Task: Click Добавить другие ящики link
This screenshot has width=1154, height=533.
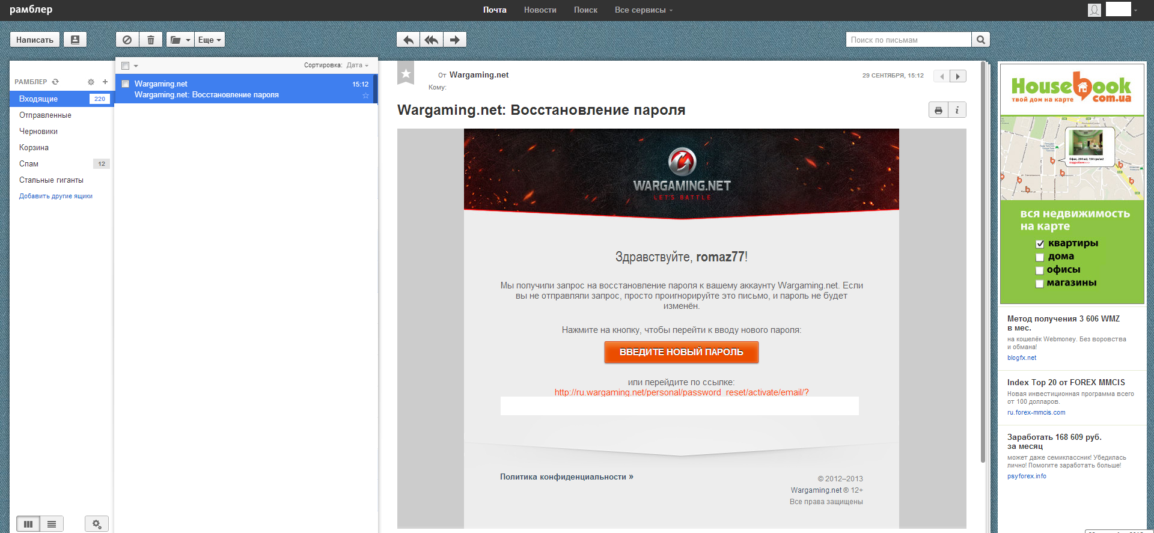Action: click(56, 196)
